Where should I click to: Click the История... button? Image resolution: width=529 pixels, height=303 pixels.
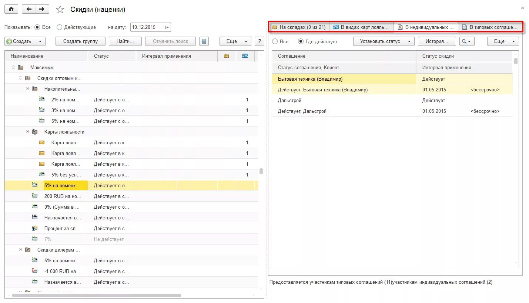437,41
